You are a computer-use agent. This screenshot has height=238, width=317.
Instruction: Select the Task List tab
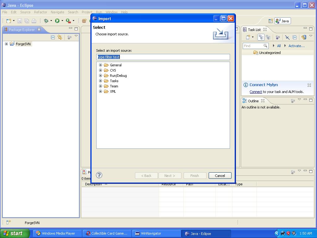pyautogui.click(x=254, y=30)
